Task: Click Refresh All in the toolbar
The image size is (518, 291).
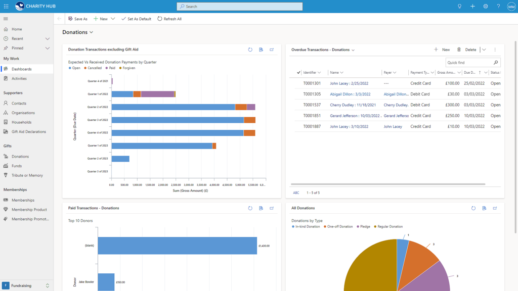Action: pos(169,19)
